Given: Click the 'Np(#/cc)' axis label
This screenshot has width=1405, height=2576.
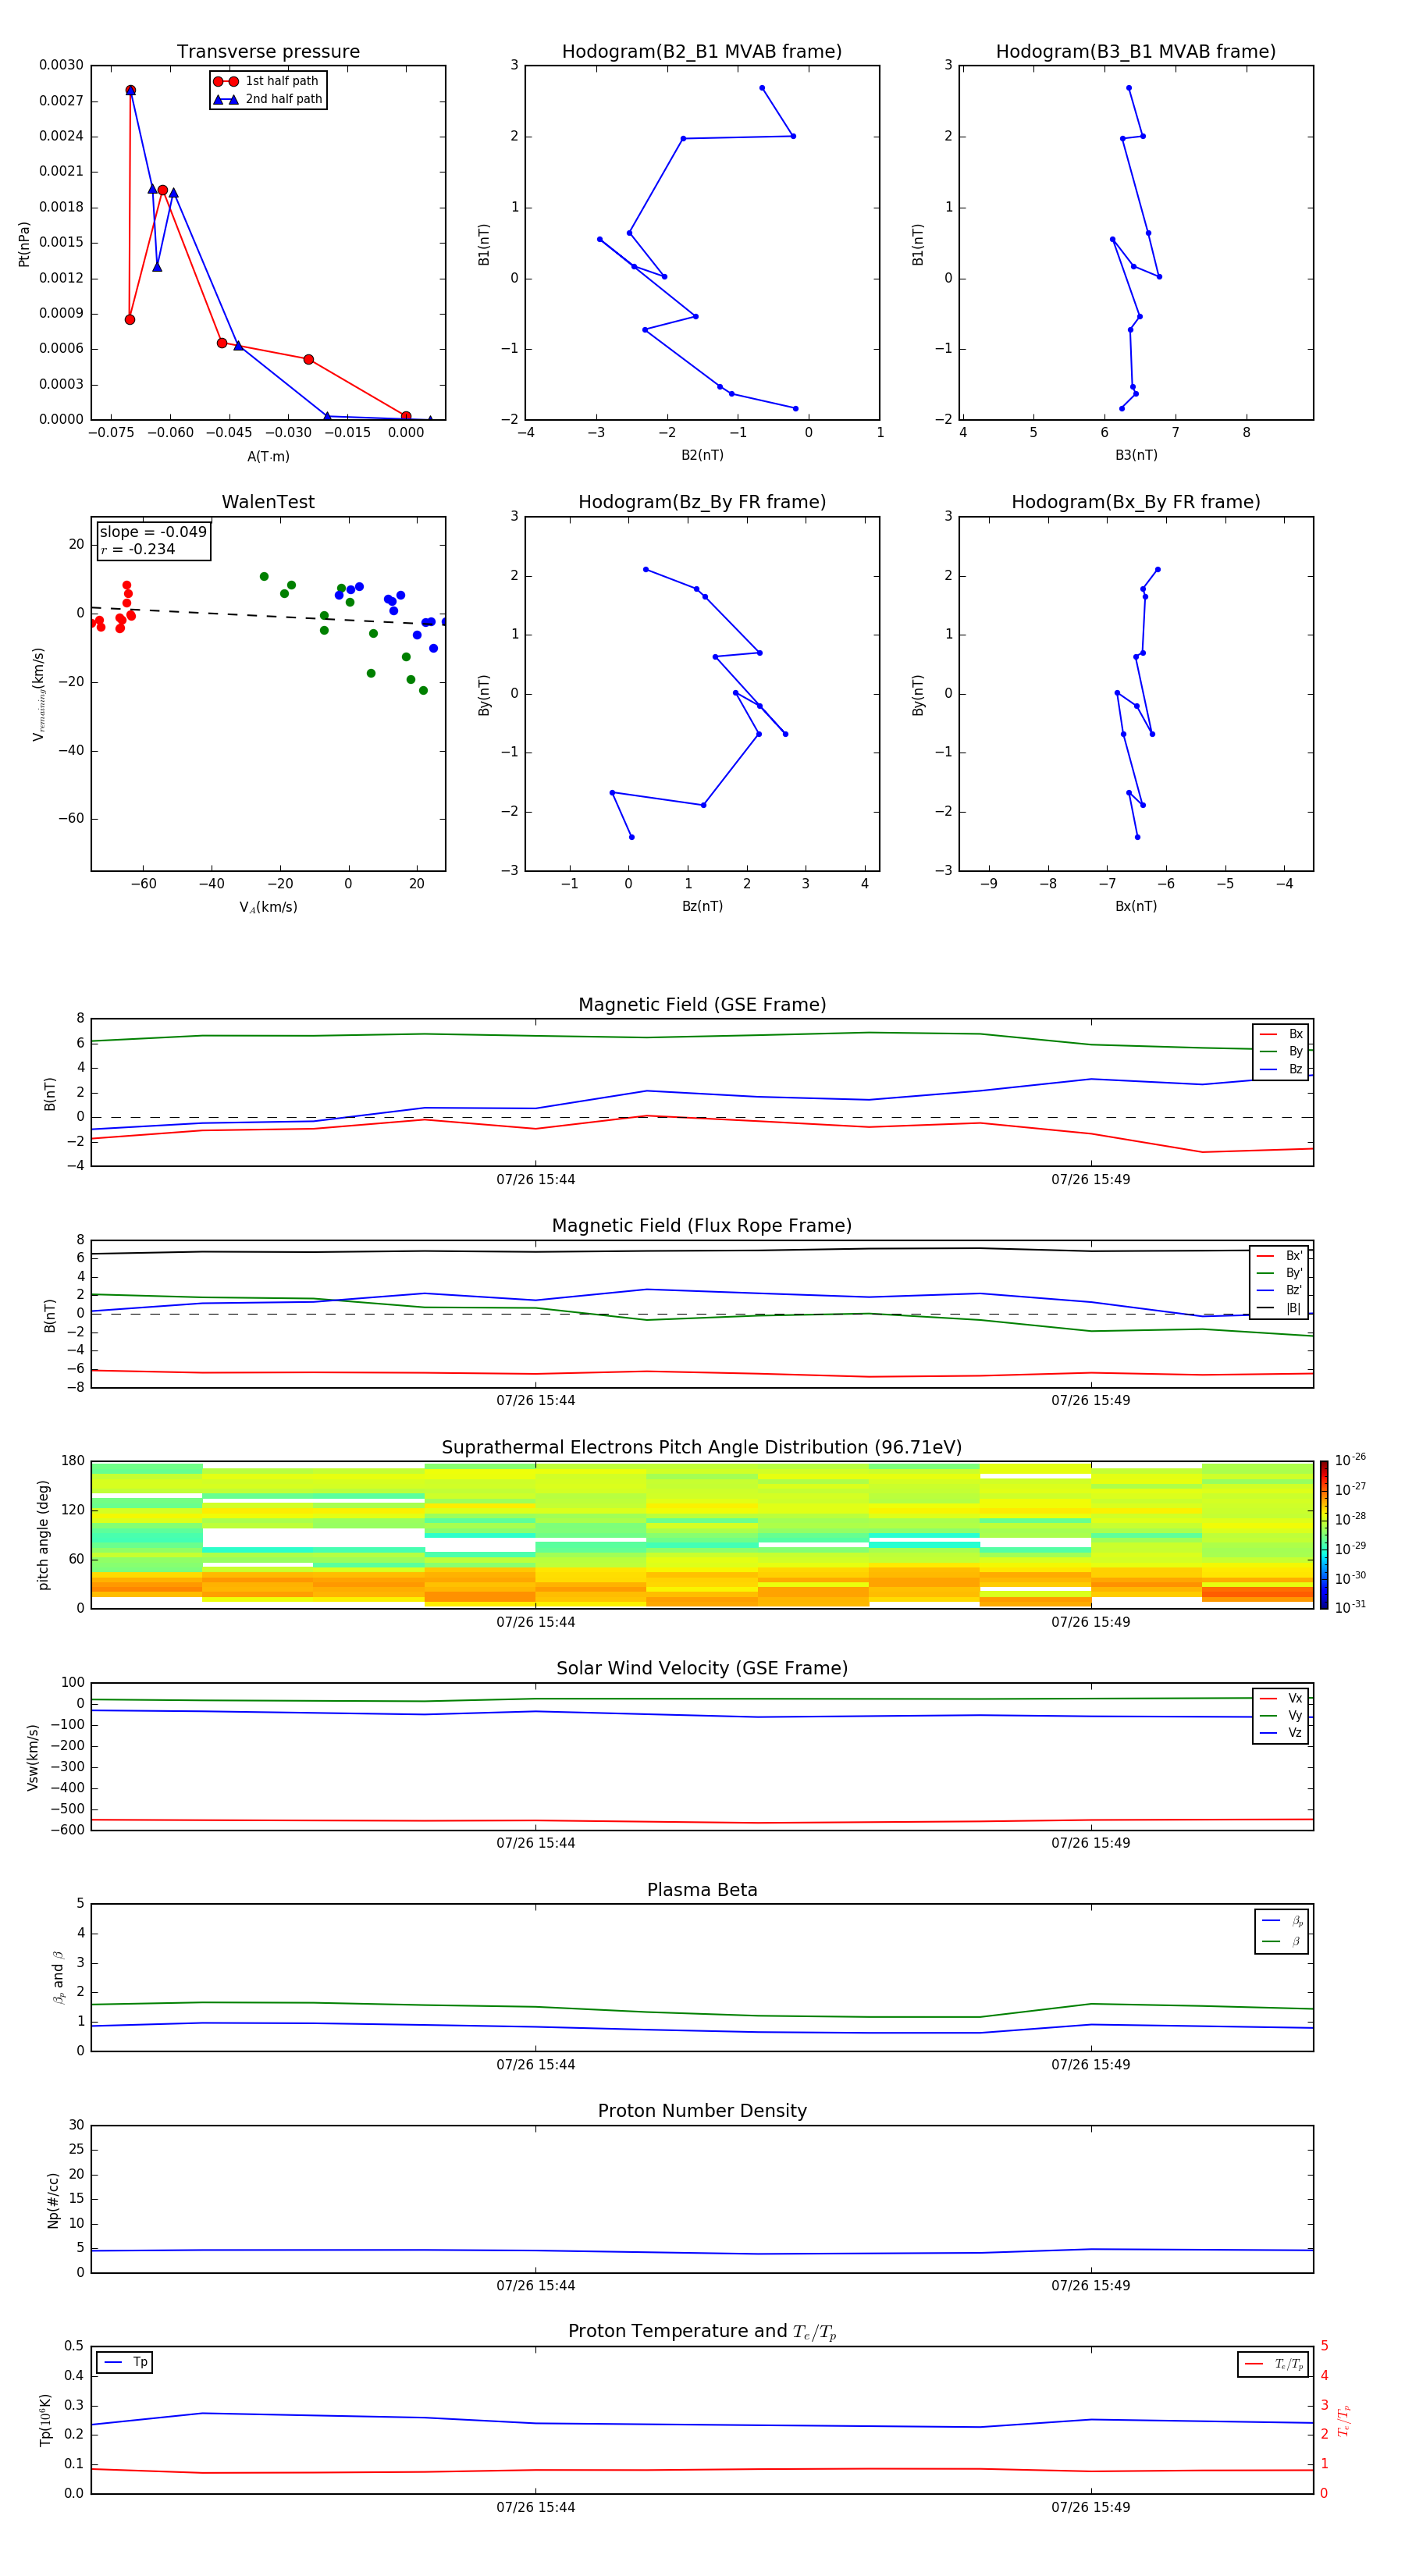Looking at the screenshot, I should [53, 2199].
